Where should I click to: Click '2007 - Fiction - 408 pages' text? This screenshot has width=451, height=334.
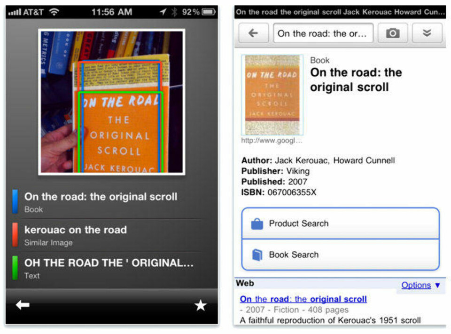click(x=297, y=310)
